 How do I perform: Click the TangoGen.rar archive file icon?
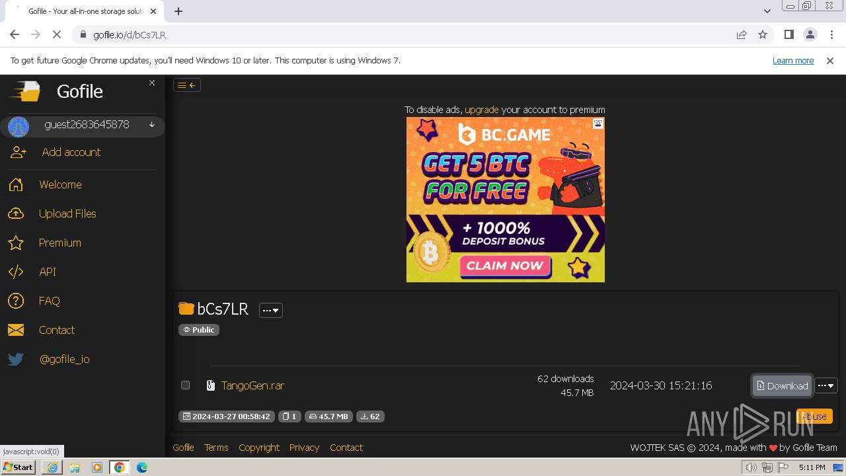point(211,385)
